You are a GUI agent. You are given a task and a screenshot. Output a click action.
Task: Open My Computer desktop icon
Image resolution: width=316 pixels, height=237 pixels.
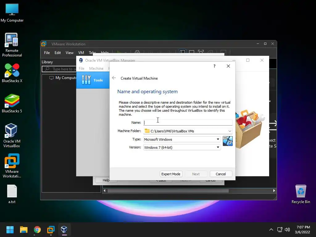click(12, 13)
